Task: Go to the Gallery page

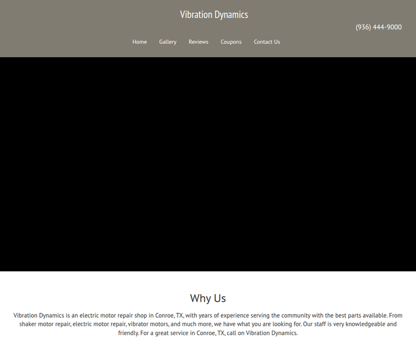Action: coord(168,42)
